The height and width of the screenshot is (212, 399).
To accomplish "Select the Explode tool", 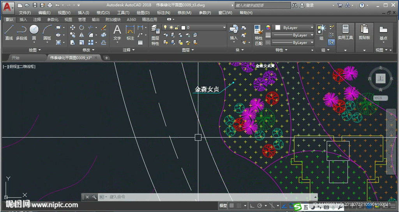I will pyautogui.click(x=104, y=35).
